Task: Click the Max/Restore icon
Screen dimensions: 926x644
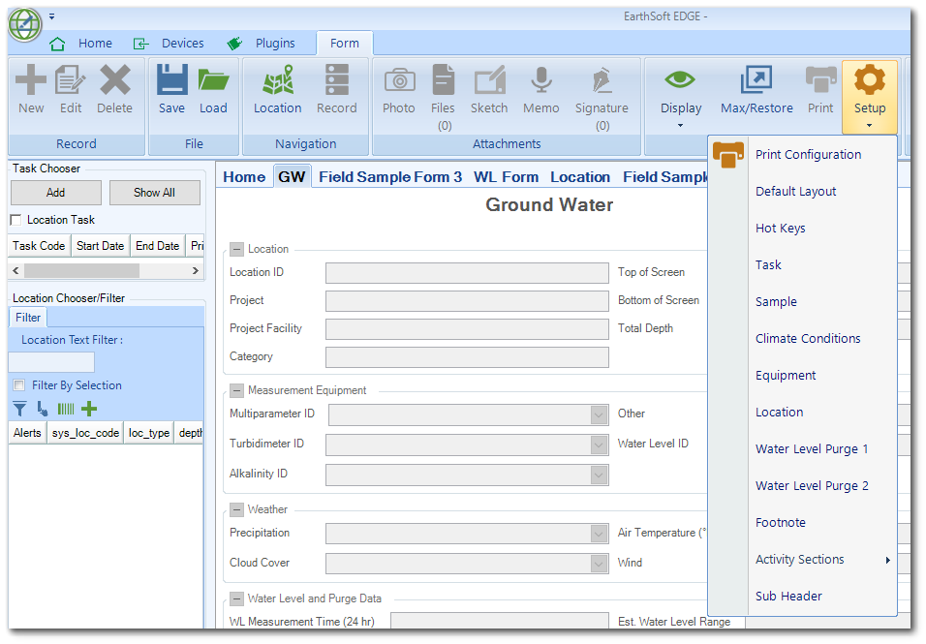Action: (756, 80)
